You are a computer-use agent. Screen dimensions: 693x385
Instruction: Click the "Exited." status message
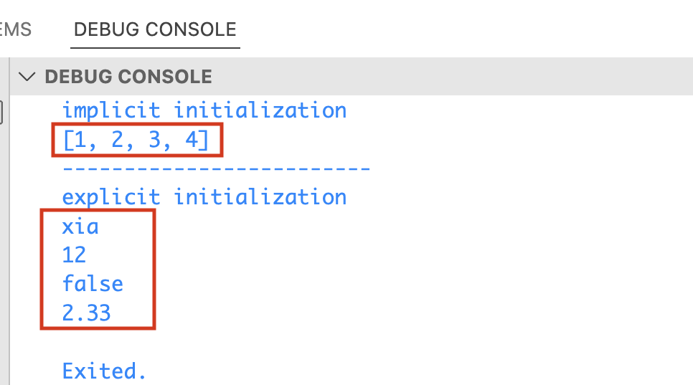click(104, 371)
